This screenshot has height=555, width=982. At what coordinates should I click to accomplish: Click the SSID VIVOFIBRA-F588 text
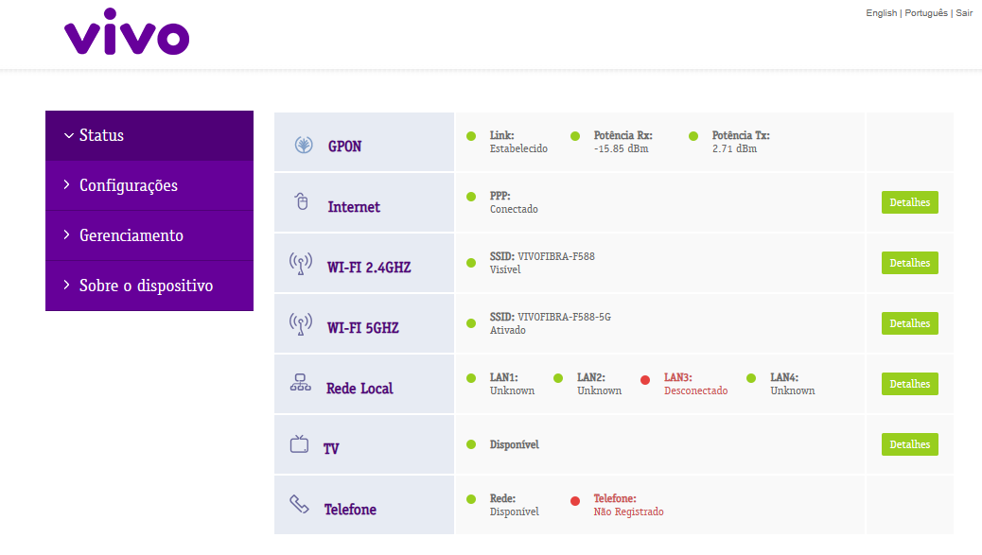pyautogui.click(x=542, y=256)
